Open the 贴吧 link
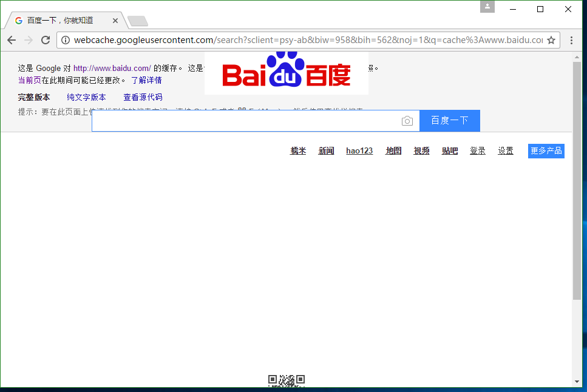 pyautogui.click(x=450, y=150)
